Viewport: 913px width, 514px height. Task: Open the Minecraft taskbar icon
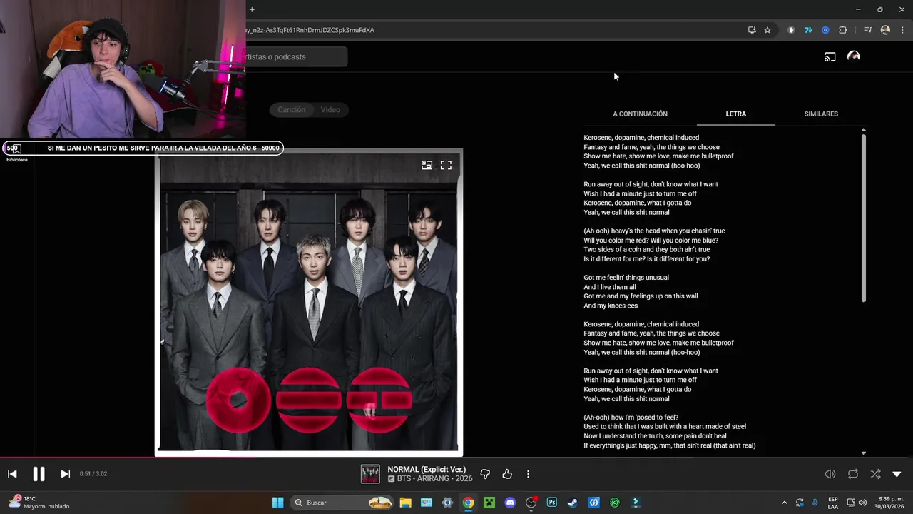point(489,503)
